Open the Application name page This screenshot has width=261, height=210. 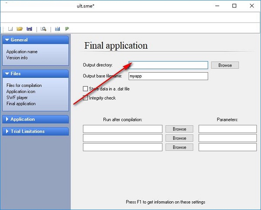coord(22,52)
